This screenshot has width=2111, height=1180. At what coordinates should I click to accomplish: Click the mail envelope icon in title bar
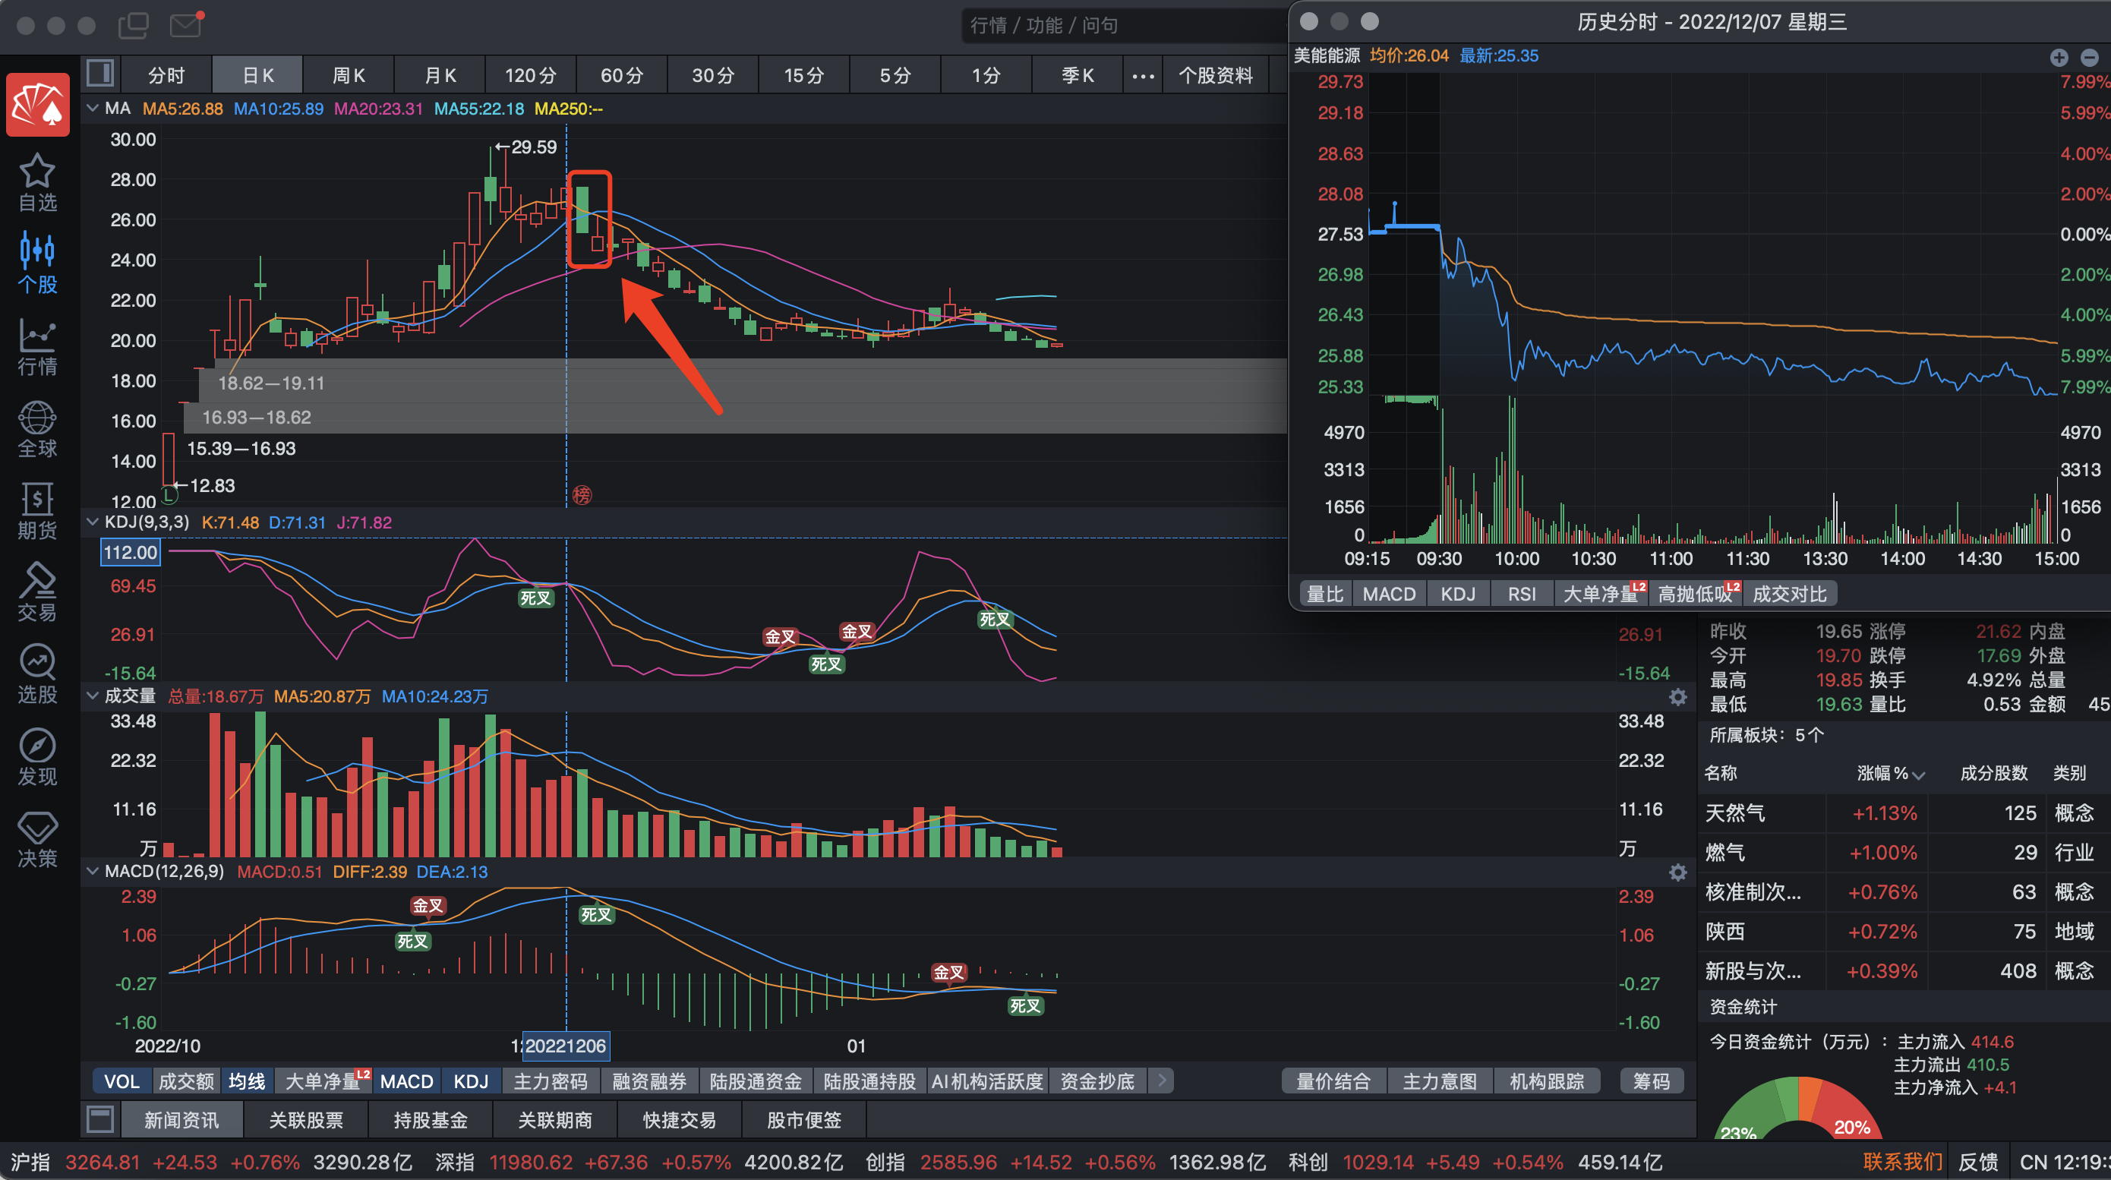(186, 24)
